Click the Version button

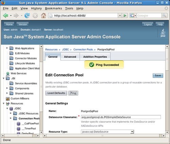(23, 24)
